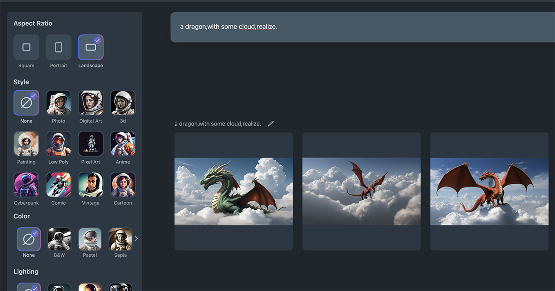Click the Lighting section heading
This screenshot has height=291, width=555.
(x=26, y=272)
